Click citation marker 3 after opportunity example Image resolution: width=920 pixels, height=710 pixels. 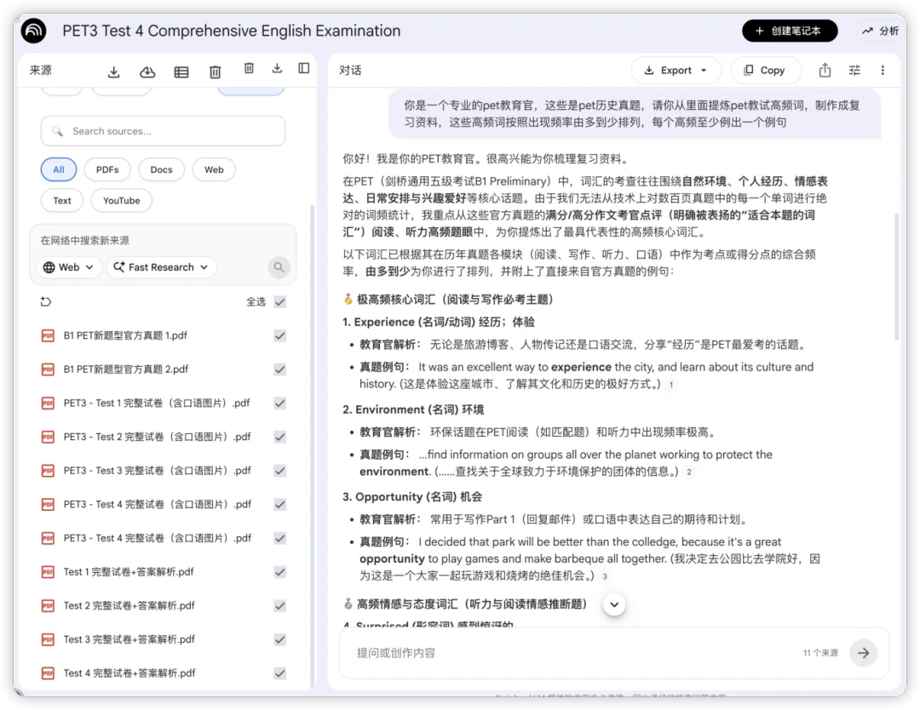point(605,576)
